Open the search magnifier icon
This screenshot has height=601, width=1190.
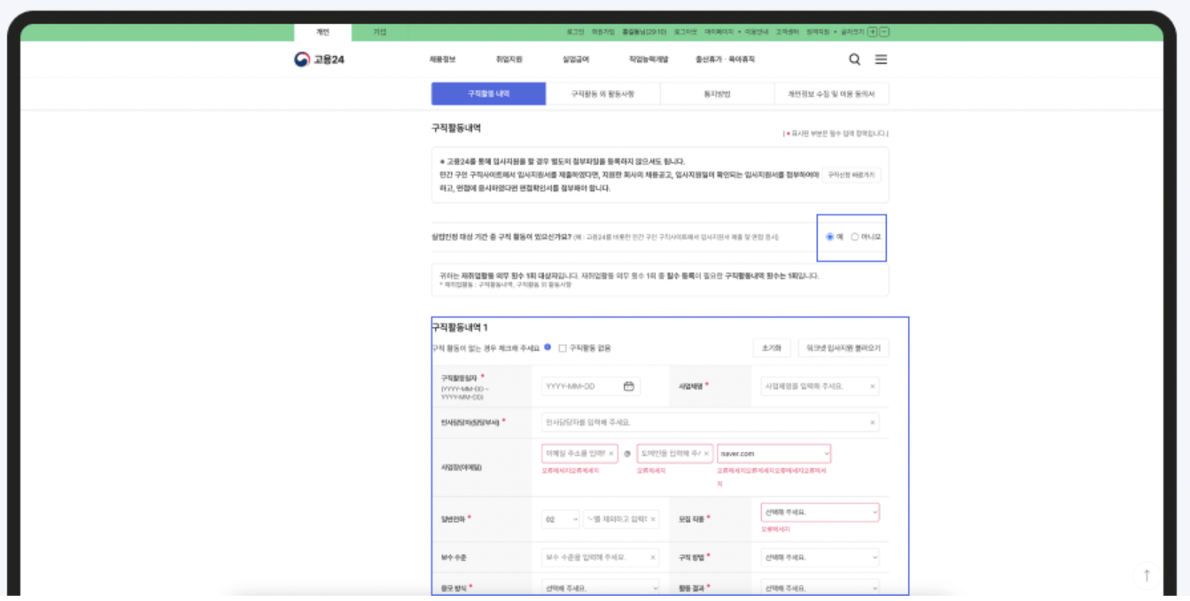(x=854, y=59)
